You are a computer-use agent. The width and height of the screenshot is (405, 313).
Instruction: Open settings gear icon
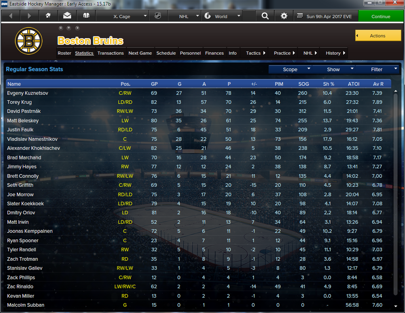[284, 16]
